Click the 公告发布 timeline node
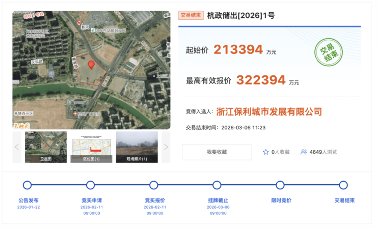The width and height of the screenshot is (377, 228). 28,185
